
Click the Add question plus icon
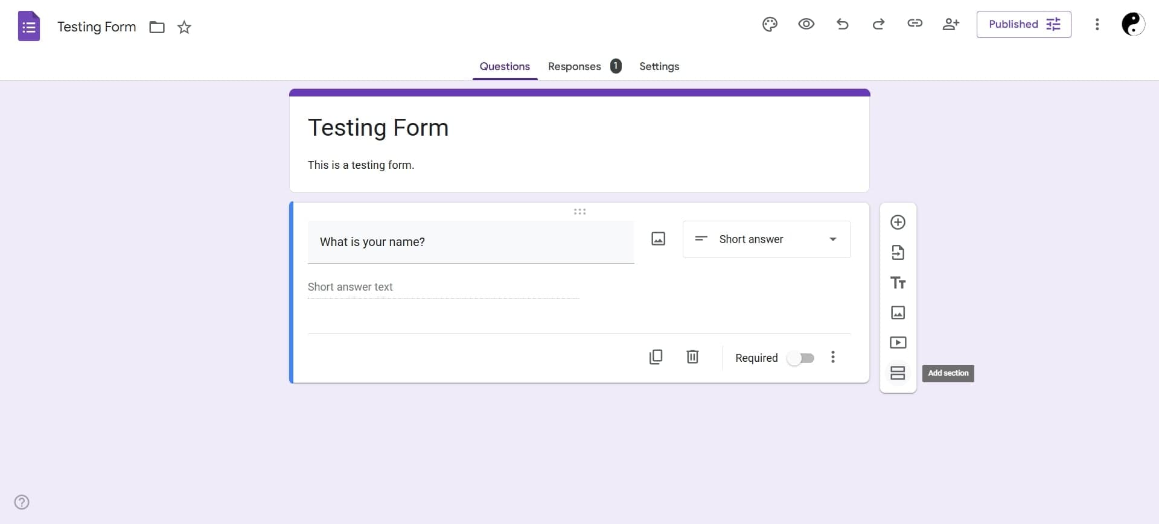tap(898, 223)
